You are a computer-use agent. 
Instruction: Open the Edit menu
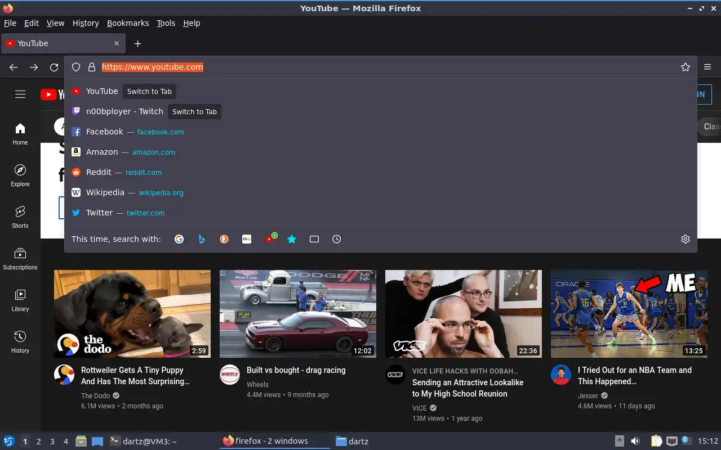click(x=32, y=23)
